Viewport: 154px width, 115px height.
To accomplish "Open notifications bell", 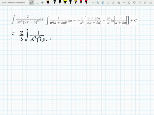I will click(x=129, y=3).
